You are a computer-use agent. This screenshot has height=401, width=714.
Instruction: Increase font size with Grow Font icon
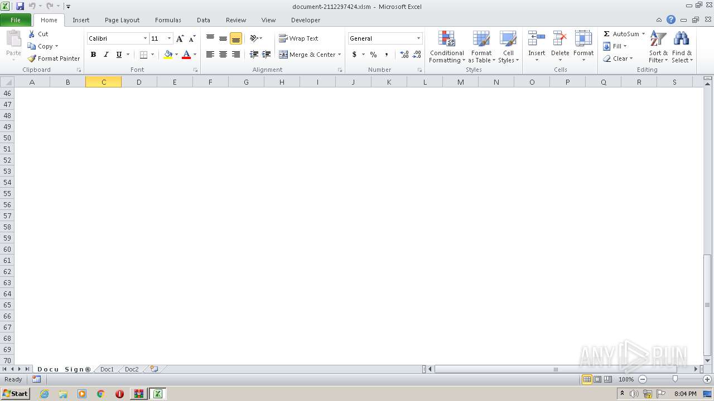(180, 38)
